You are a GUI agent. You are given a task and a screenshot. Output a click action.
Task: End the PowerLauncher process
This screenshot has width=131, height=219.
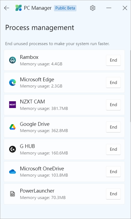[113, 194]
